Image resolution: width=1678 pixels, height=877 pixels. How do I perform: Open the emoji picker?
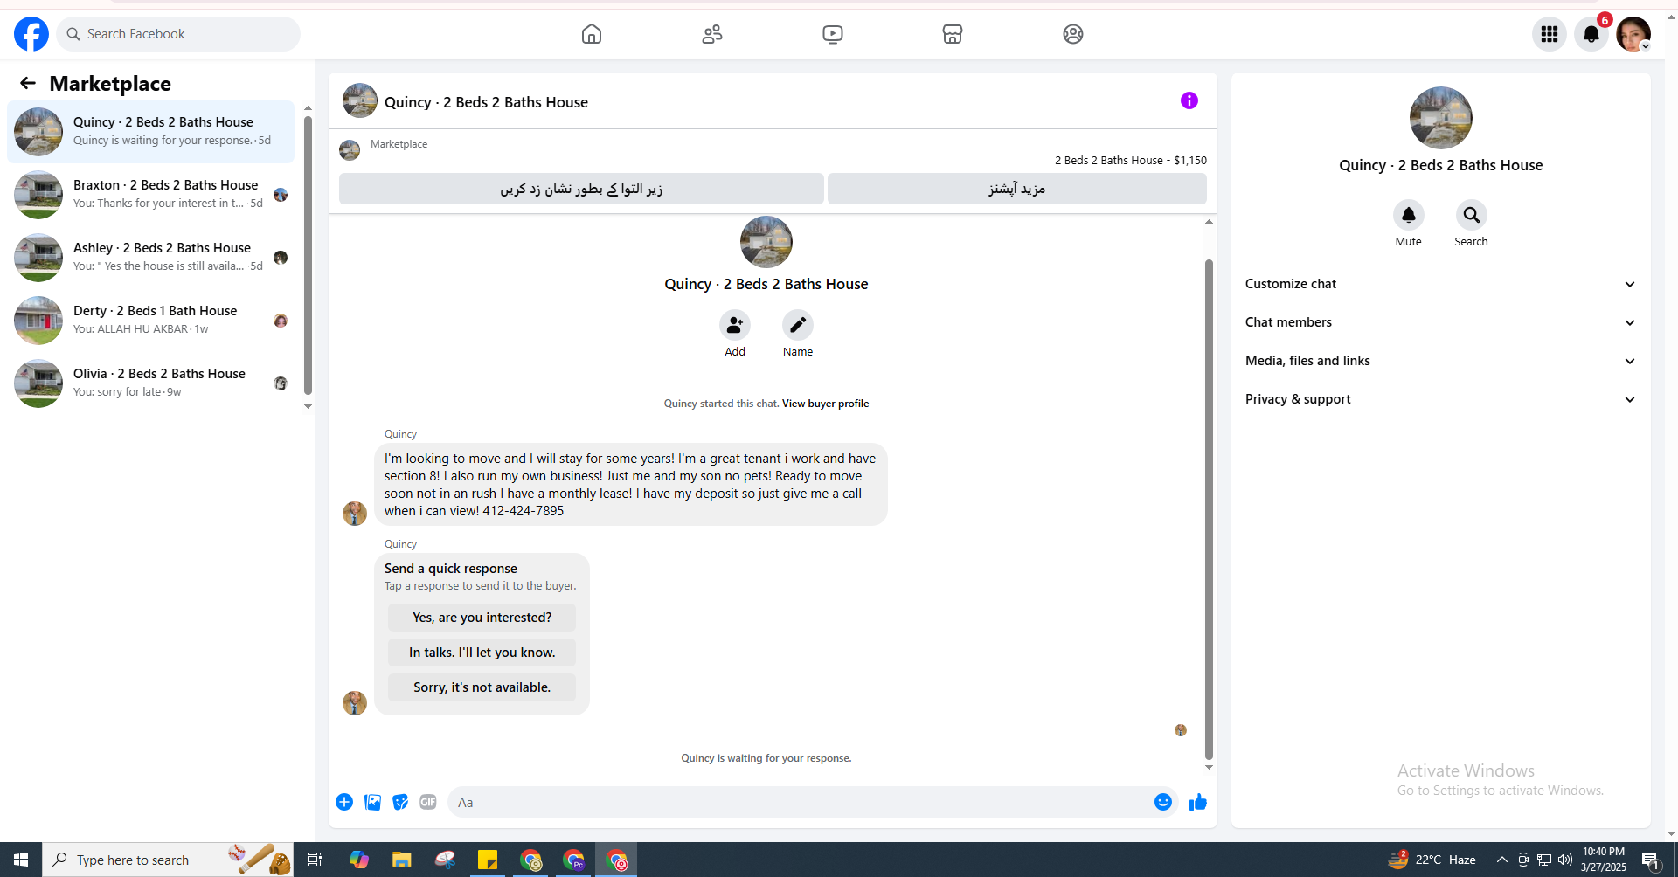(1163, 802)
